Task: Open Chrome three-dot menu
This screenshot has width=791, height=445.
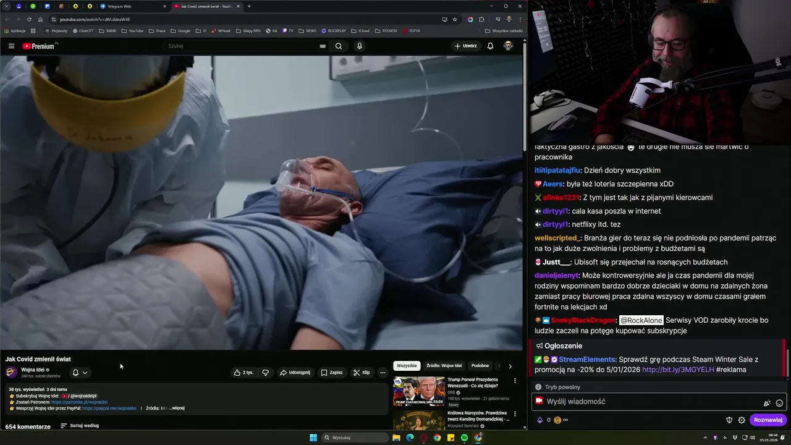Action: click(x=520, y=19)
